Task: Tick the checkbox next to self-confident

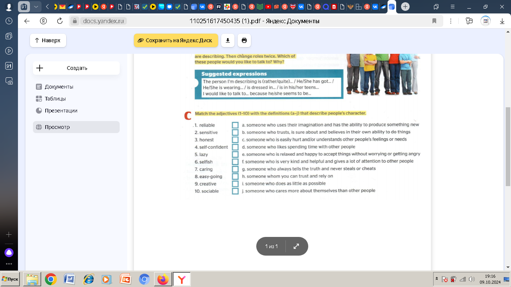Action: coord(235,147)
